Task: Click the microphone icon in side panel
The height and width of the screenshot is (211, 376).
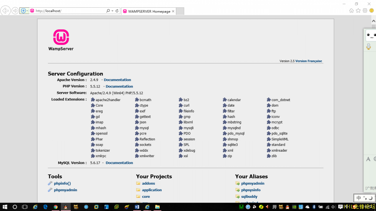Action: click(x=369, y=47)
